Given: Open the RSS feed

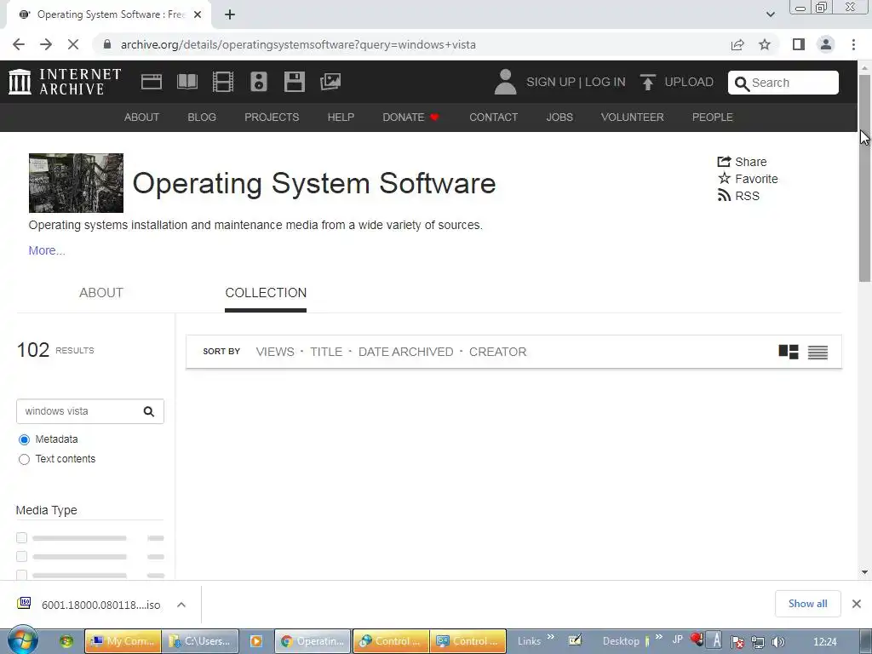Looking at the screenshot, I should pyautogui.click(x=738, y=196).
